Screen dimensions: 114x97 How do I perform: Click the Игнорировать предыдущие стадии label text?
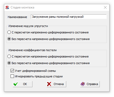(39, 76)
